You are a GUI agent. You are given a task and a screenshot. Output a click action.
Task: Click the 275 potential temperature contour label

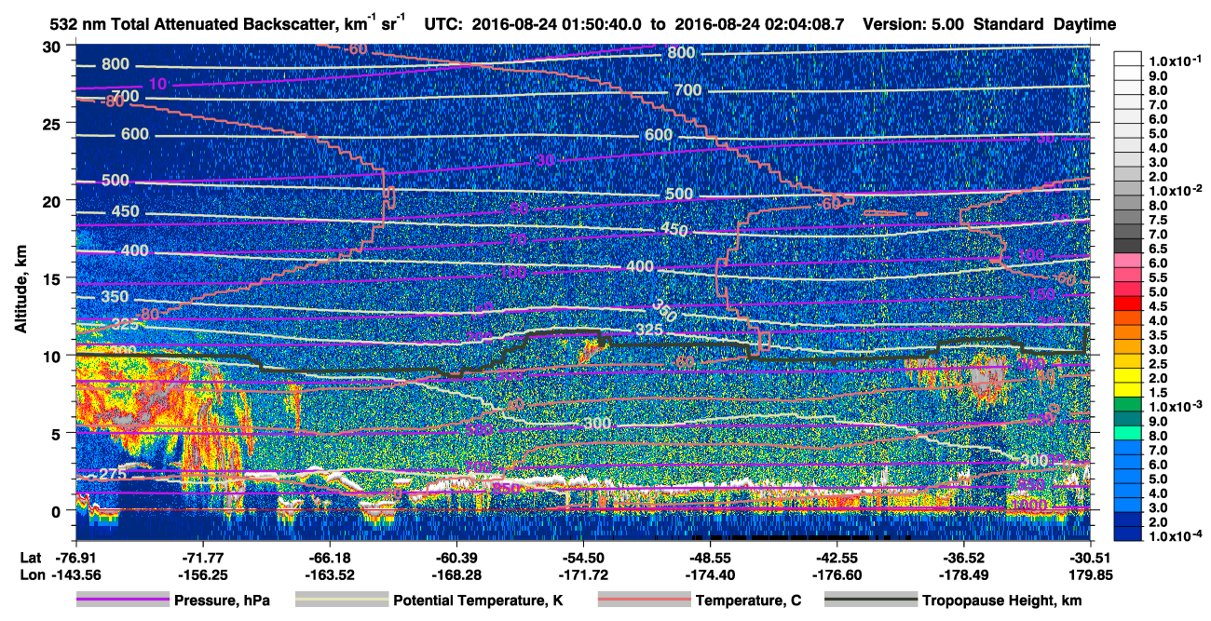[113, 475]
